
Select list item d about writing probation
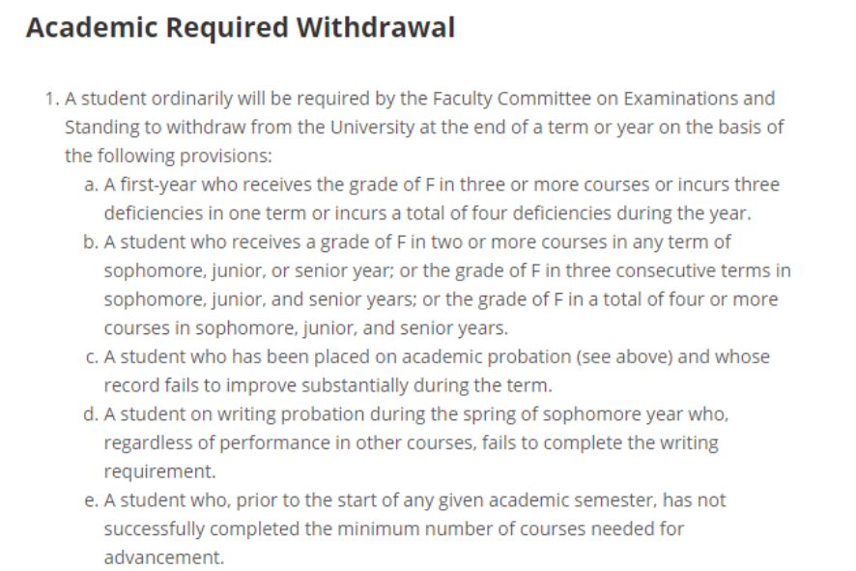(x=415, y=414)
